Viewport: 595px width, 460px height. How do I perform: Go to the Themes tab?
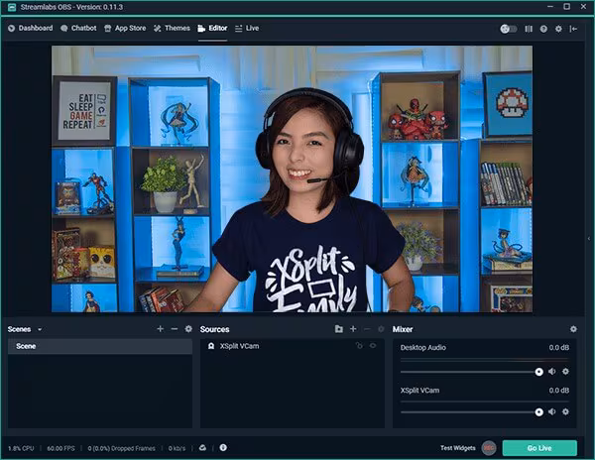coord(172,28)
